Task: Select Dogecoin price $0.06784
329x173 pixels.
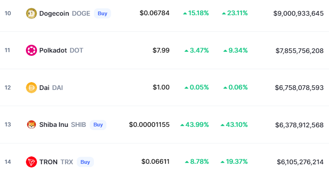Action: coord(155,13)
